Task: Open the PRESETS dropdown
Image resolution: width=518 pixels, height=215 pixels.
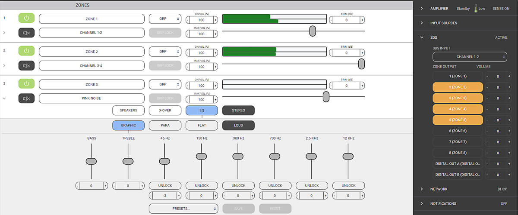Action: tap(183, 209)
